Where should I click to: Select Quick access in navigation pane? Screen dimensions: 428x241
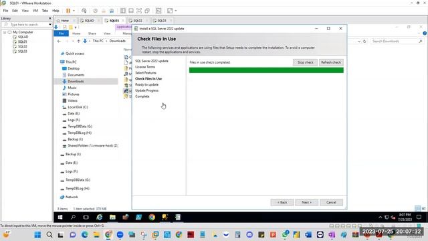pos(74,54)
